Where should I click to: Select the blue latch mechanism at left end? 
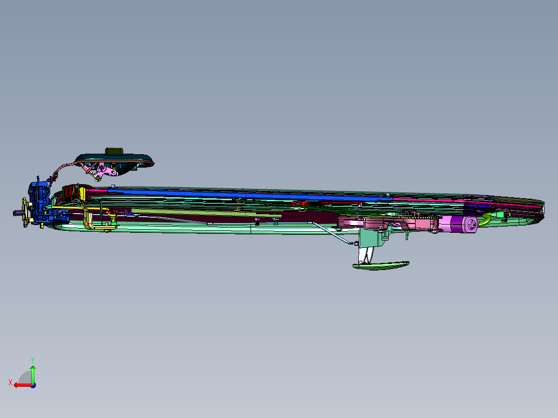(41, 202)
